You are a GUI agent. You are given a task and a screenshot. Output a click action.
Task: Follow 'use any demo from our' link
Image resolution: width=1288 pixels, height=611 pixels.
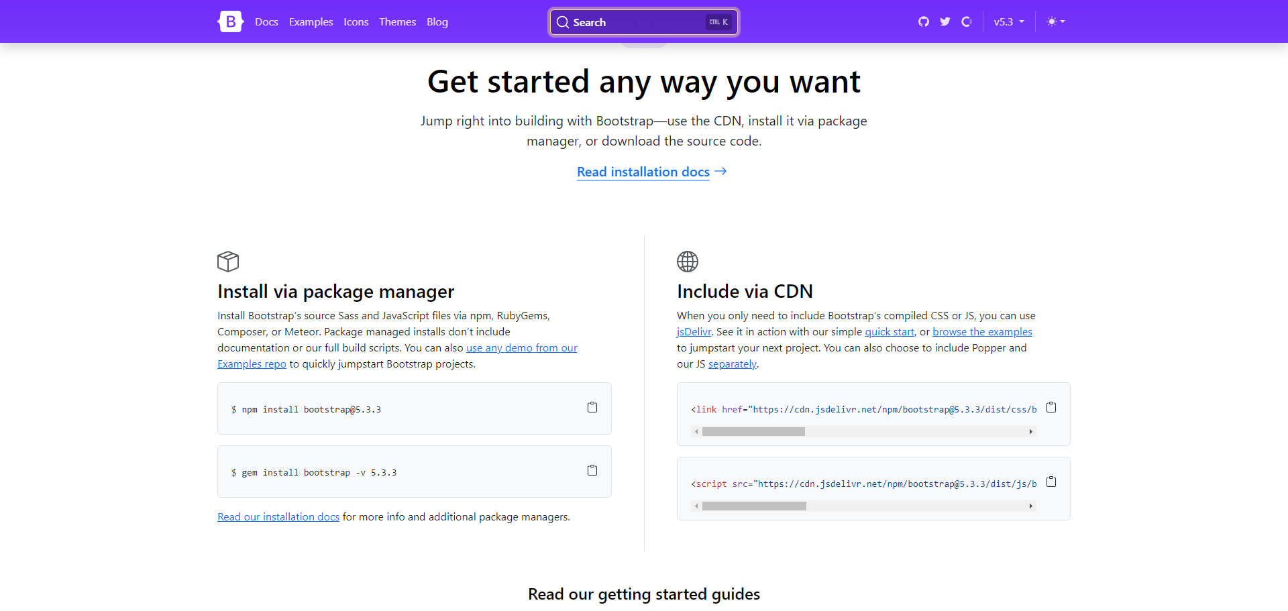tap(522, 347)
